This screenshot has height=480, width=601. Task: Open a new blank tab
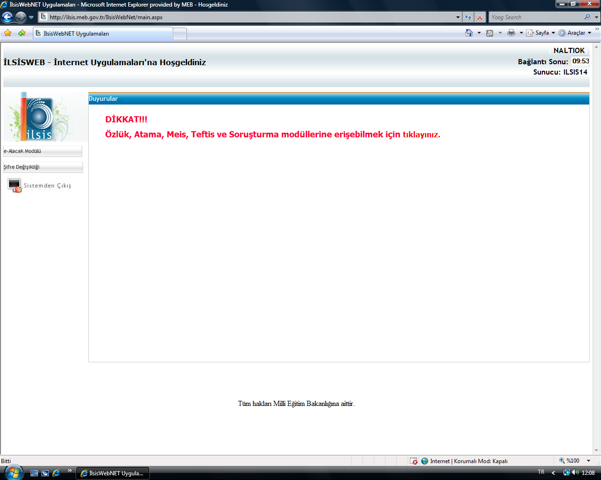(180, 34)
